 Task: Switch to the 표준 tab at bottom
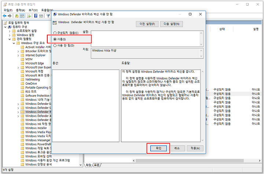coord(97,165)
